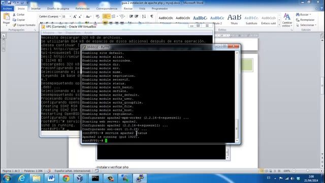Click the clear formatting eraser icon
Image resolution: width=325 pixels, height=183 pixels.
[97, 16]
